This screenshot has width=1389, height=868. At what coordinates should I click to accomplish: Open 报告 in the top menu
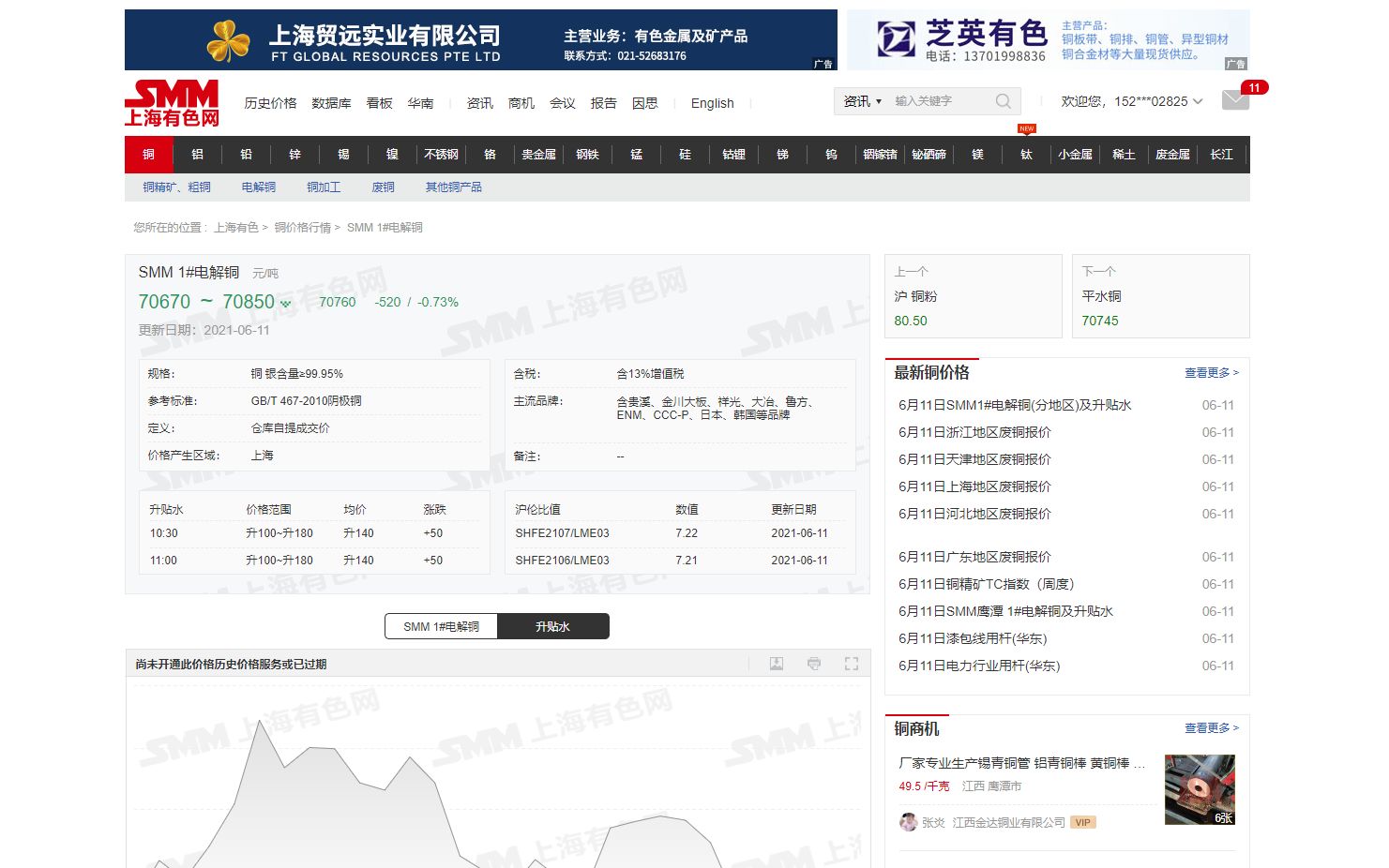tap(604, 103)
